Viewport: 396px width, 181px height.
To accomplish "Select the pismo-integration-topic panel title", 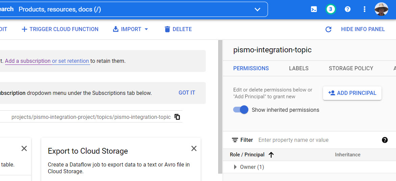I will pos(272,50).
